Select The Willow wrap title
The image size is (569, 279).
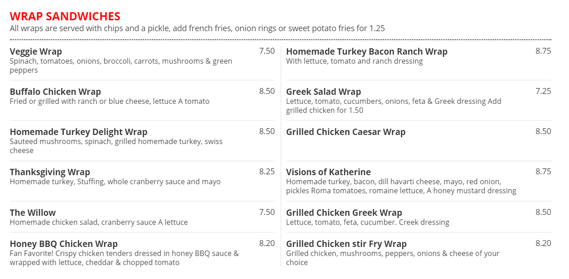click(32, 213)
